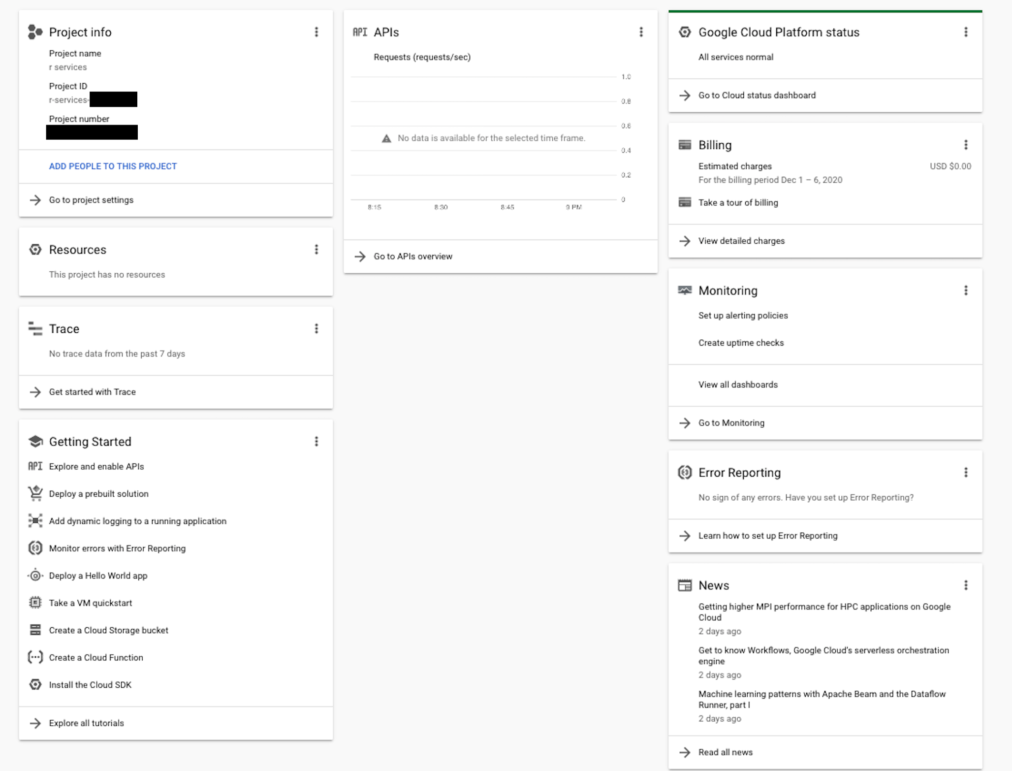Open the Google Cloud Platform status card menu

pyautogui.click(x=966, y=32)
